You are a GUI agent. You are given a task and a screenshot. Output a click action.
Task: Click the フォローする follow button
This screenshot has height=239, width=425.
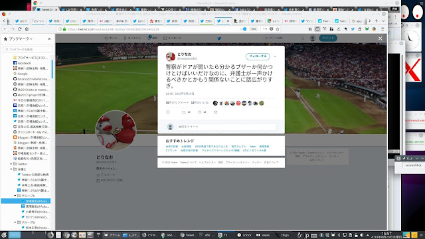[x=258, y=56]
